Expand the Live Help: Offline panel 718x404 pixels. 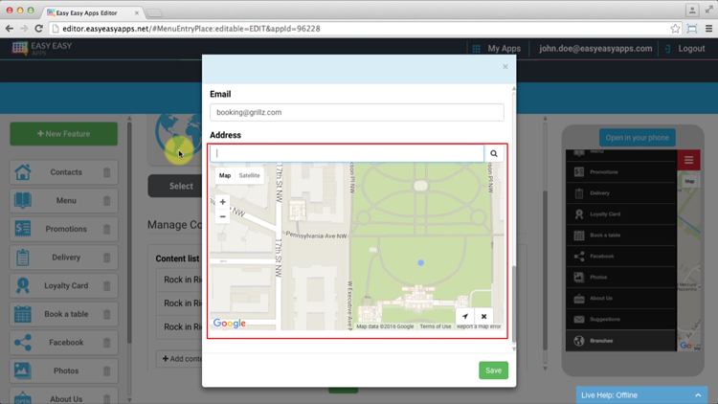coord(641,395)
